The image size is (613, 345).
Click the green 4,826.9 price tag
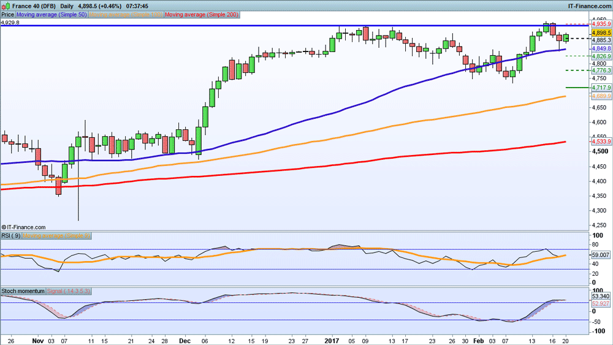[601, 56]
